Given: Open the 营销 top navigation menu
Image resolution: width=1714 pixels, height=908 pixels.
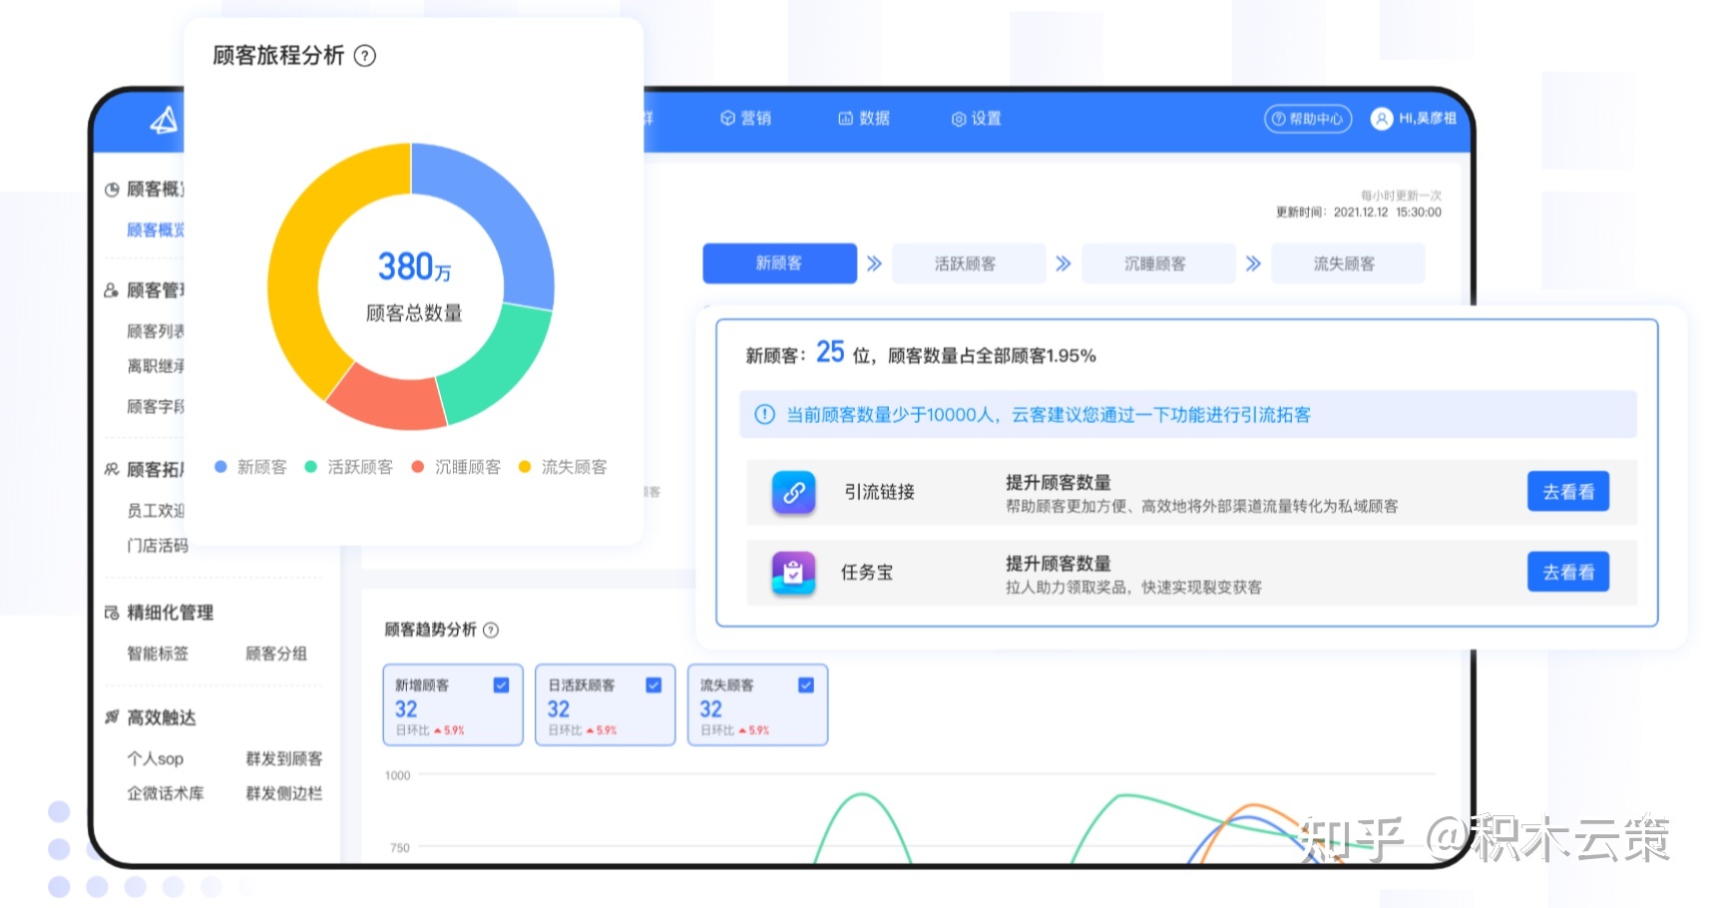Looking at the screenshot, I should pos(745,118).
